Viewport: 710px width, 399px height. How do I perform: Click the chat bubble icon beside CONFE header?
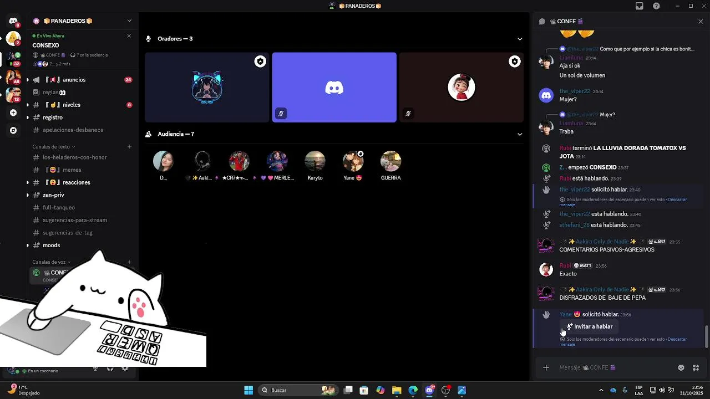point(542,21)
